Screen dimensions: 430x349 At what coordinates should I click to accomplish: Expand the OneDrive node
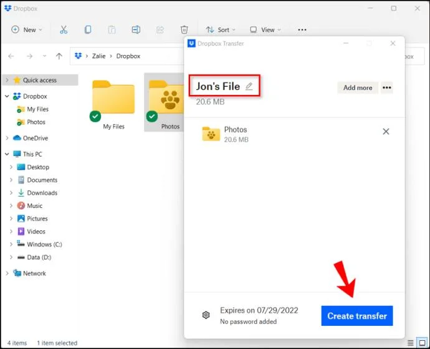[x=7, y=138]
